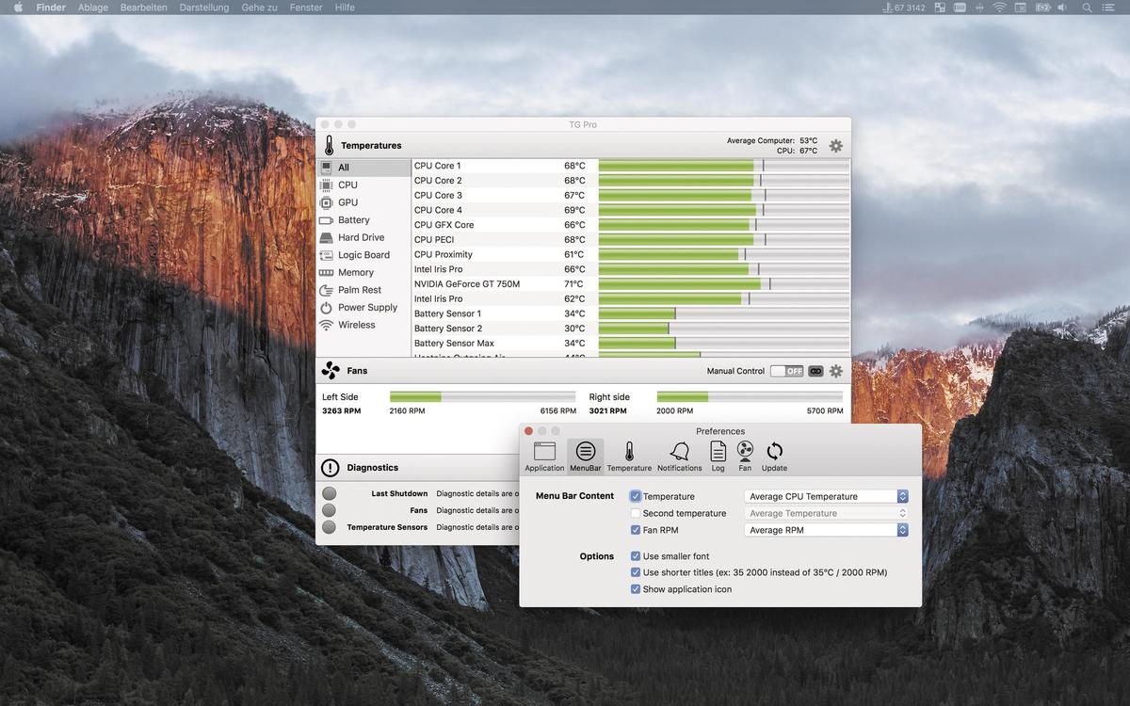Open the Fans section gear settings
This screenshot has height=706, width=1130.
[x=835, y=371]
